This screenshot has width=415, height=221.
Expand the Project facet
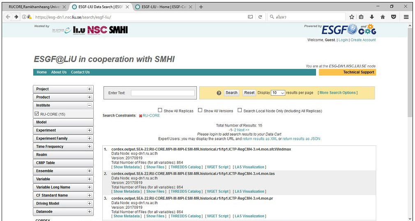pyautogui.click(x=90, y=89)
